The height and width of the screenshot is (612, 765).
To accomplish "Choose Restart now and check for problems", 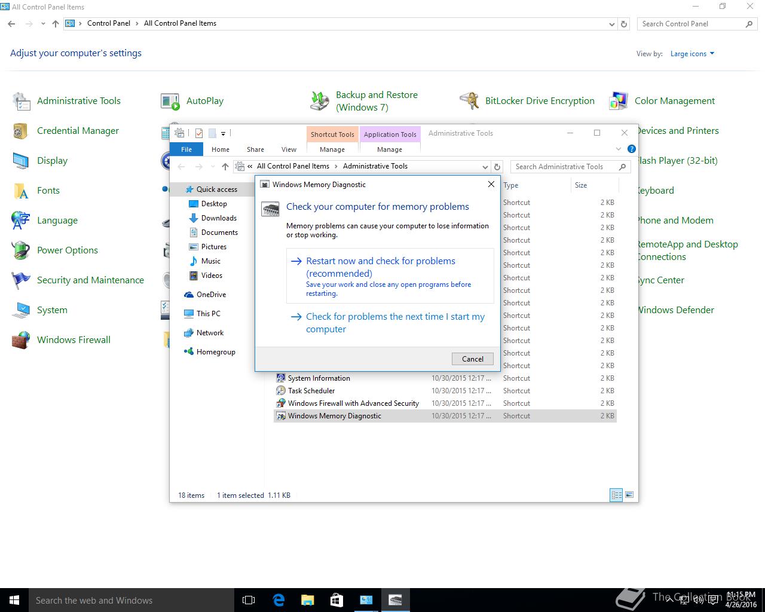I will tap(390, 276).
